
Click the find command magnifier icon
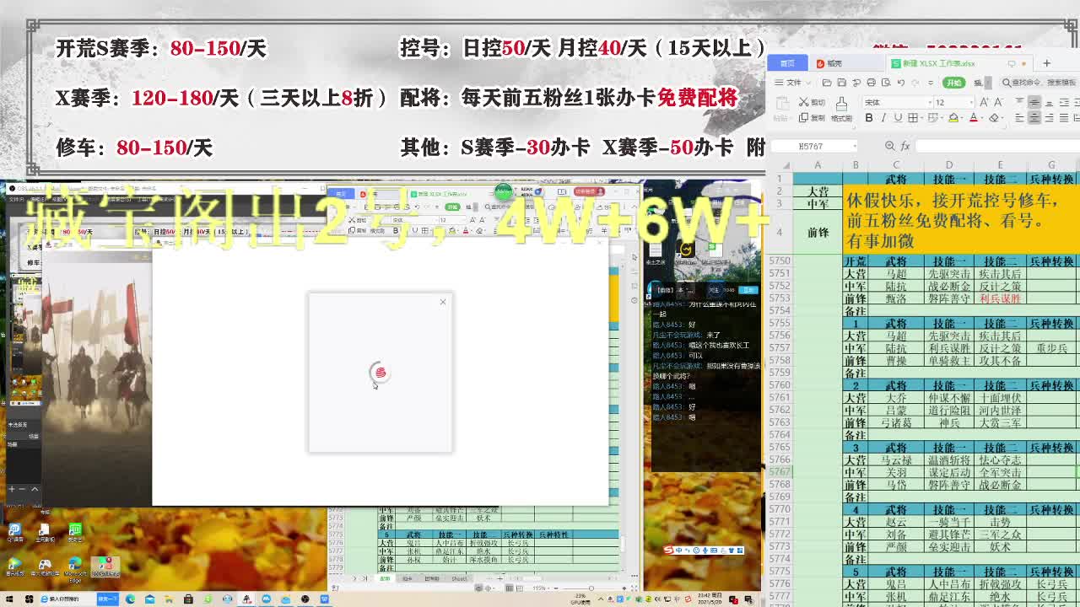tap(1007, 82)
